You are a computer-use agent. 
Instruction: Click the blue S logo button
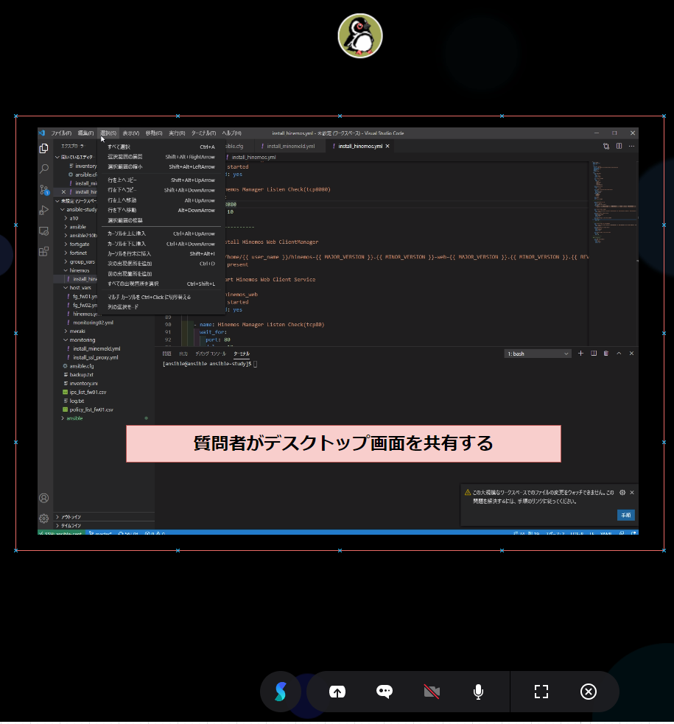(x=281, y=692)
